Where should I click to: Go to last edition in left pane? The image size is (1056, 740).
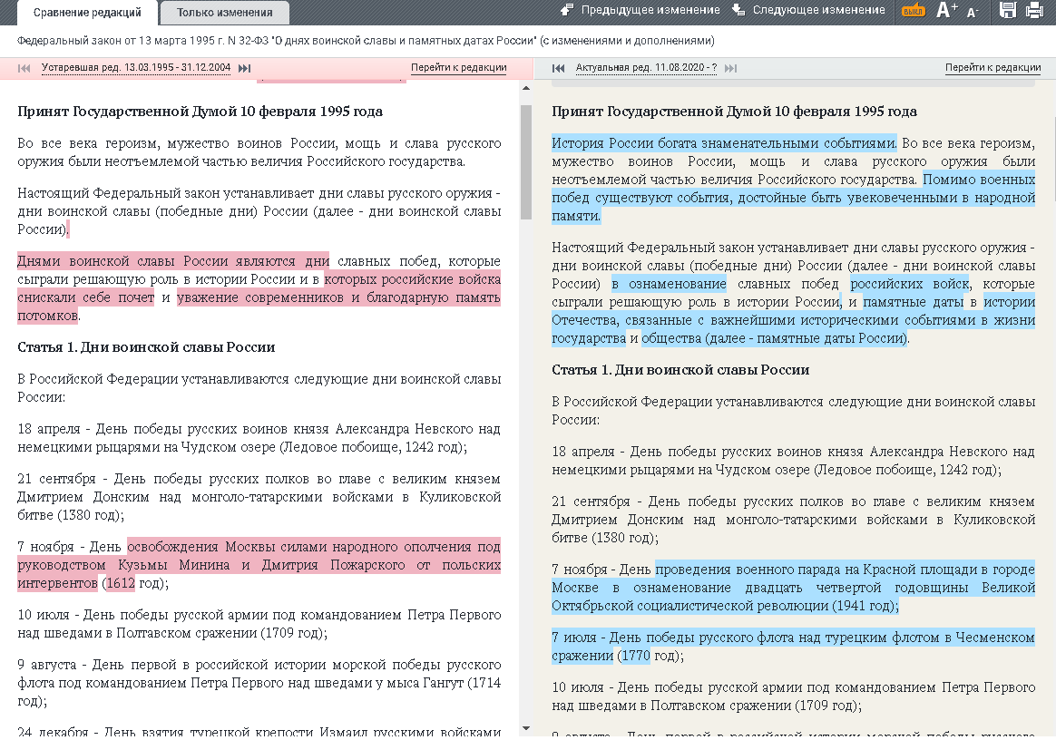pos(244,68)
